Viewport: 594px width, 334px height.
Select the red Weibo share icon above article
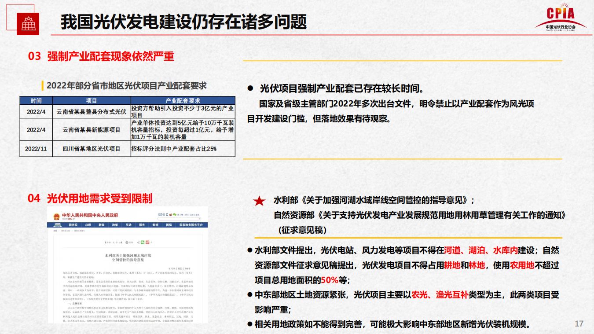coord(147,242)
